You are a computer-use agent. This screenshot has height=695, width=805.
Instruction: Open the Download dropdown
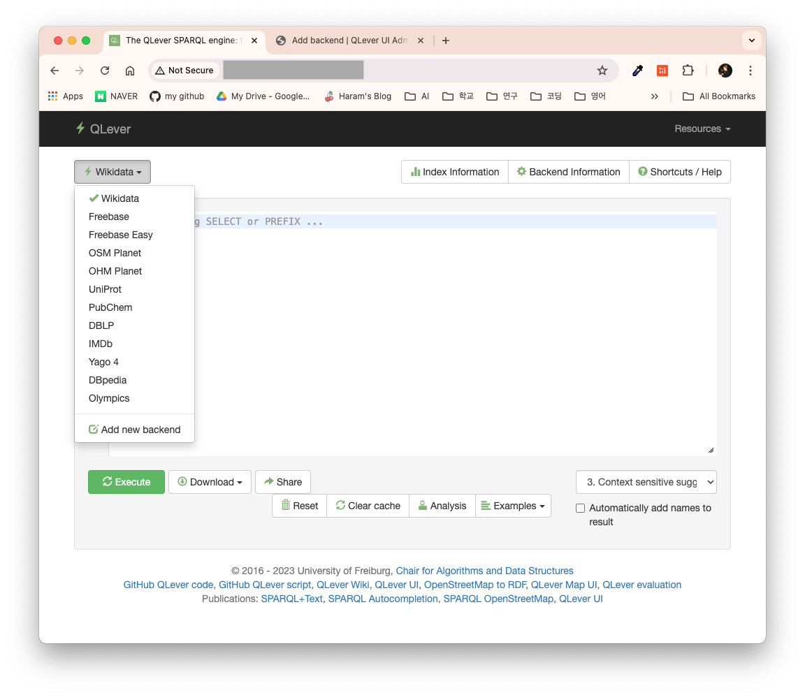[x=210, y=482]
